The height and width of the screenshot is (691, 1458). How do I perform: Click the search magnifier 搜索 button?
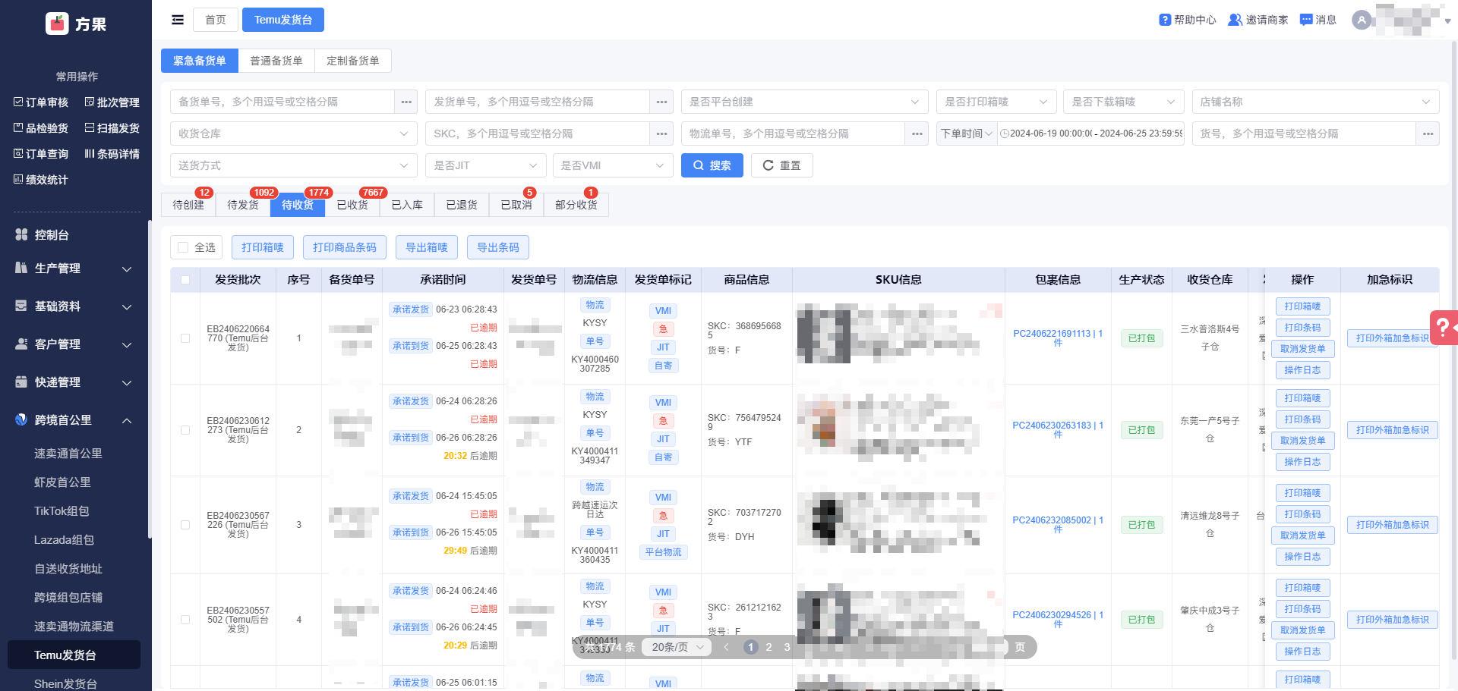point(712,165)
